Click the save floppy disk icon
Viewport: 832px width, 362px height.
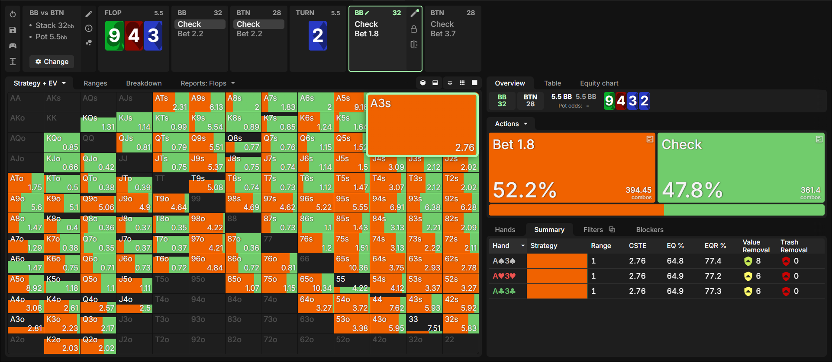(13, 30)
